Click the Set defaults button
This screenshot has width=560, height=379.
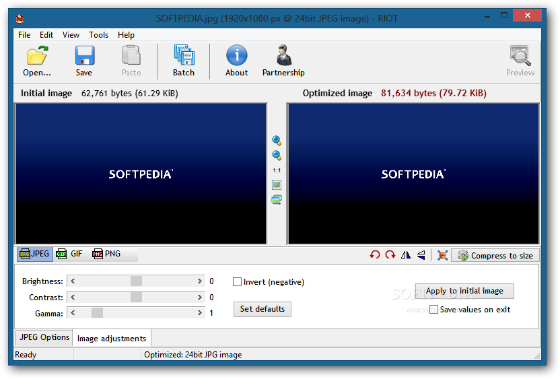click(262, 309)
